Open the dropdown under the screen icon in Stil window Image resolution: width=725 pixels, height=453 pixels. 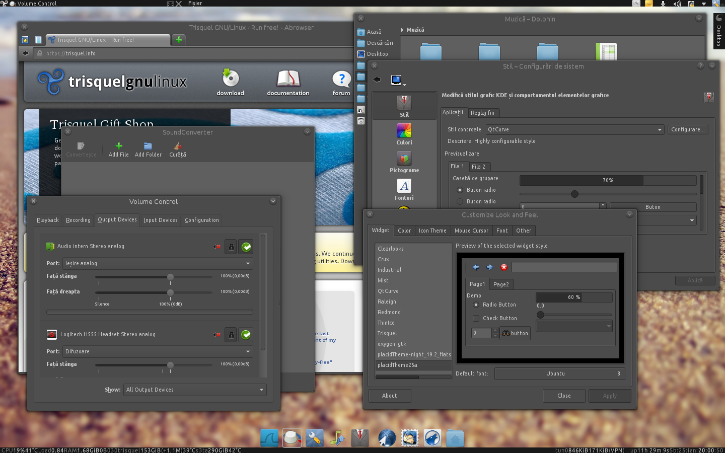click(x=404, y=85)
